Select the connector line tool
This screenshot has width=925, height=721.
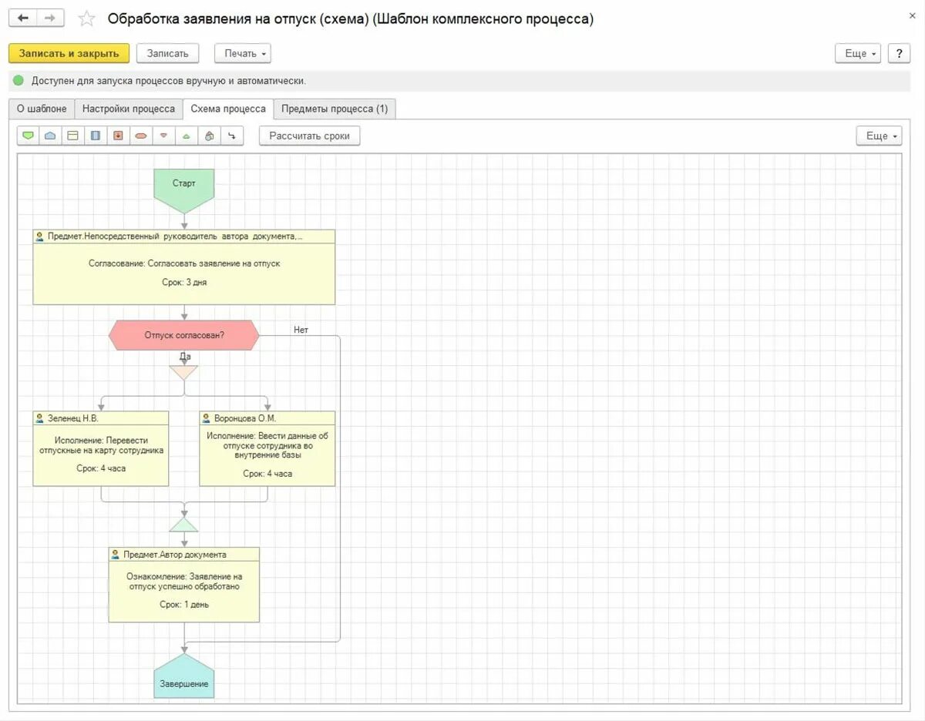231,136
